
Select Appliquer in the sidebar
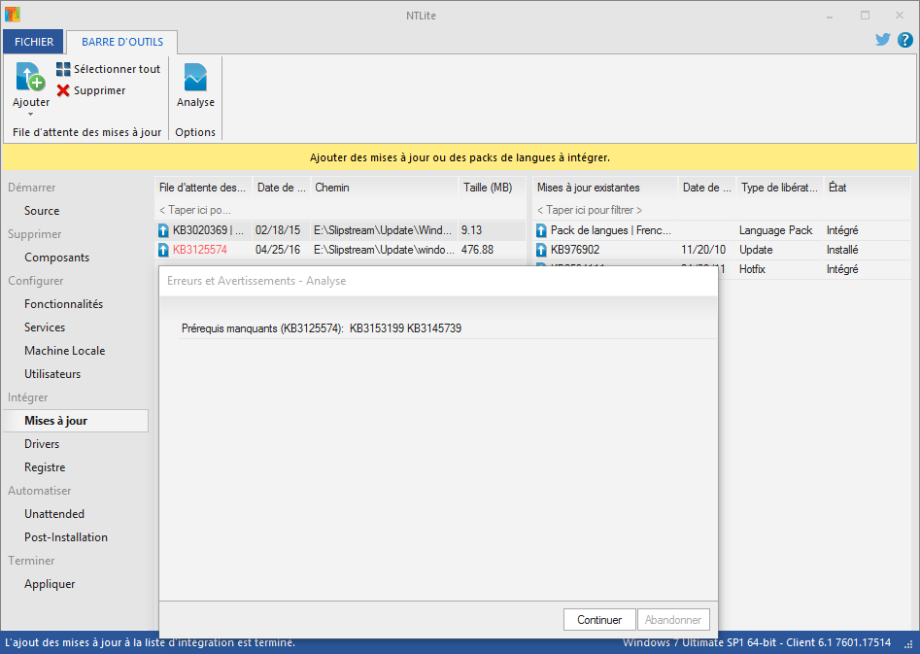[x=50, y=584]
